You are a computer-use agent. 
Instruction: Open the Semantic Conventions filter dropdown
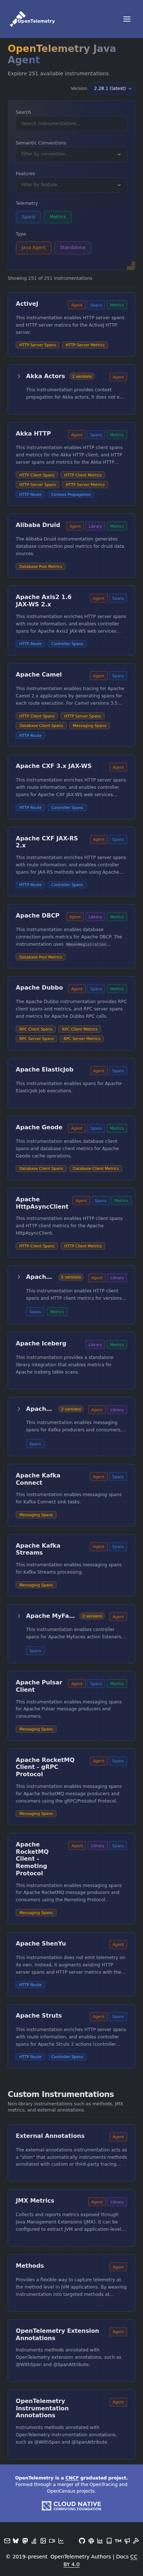pyautogui.click(x=71, y=154)
